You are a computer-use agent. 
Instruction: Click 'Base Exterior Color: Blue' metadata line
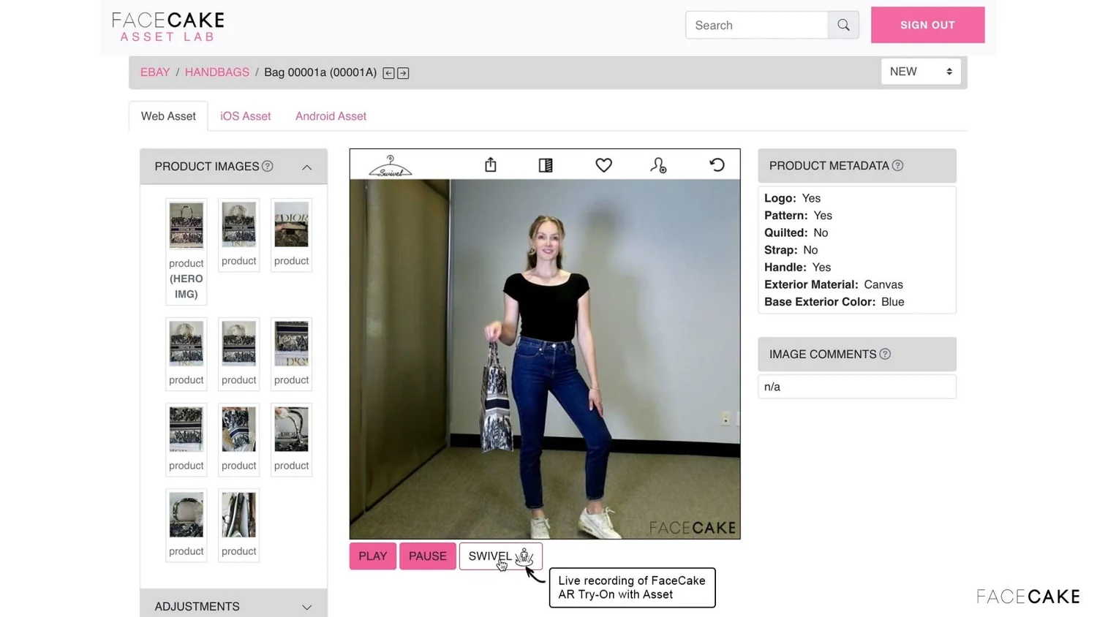(834, 302)
